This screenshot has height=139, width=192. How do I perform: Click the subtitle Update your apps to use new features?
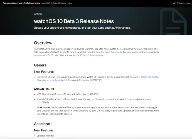82,28
